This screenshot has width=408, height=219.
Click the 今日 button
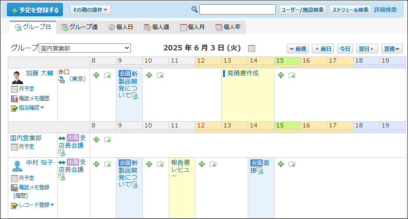pos(345,49)
